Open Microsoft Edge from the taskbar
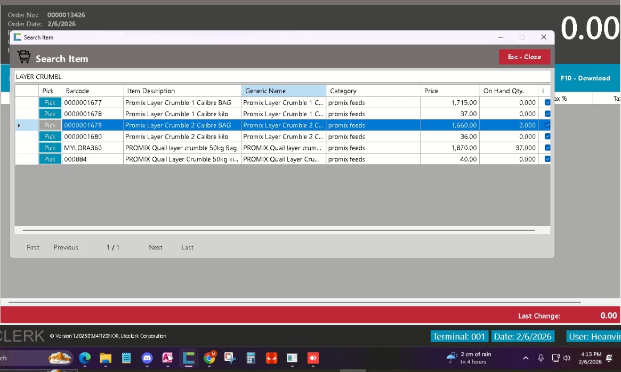Image resolution: width=621 pixels, height=372 pixels. [x=85, y=358]
